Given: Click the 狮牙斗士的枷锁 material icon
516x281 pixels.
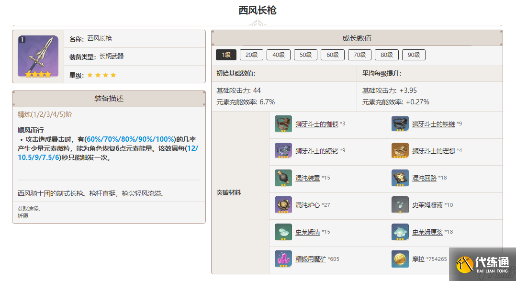Looking at the screenshot, I should click(x=283, y=124).
